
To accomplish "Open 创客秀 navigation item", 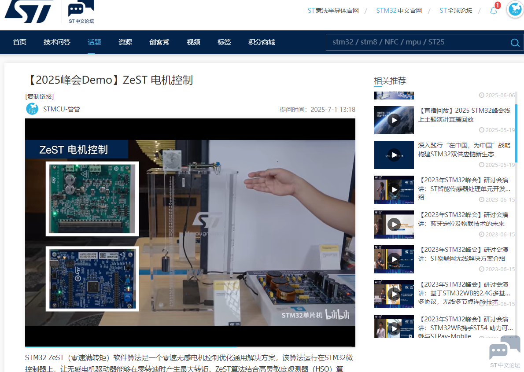I will tap(159, 42).
